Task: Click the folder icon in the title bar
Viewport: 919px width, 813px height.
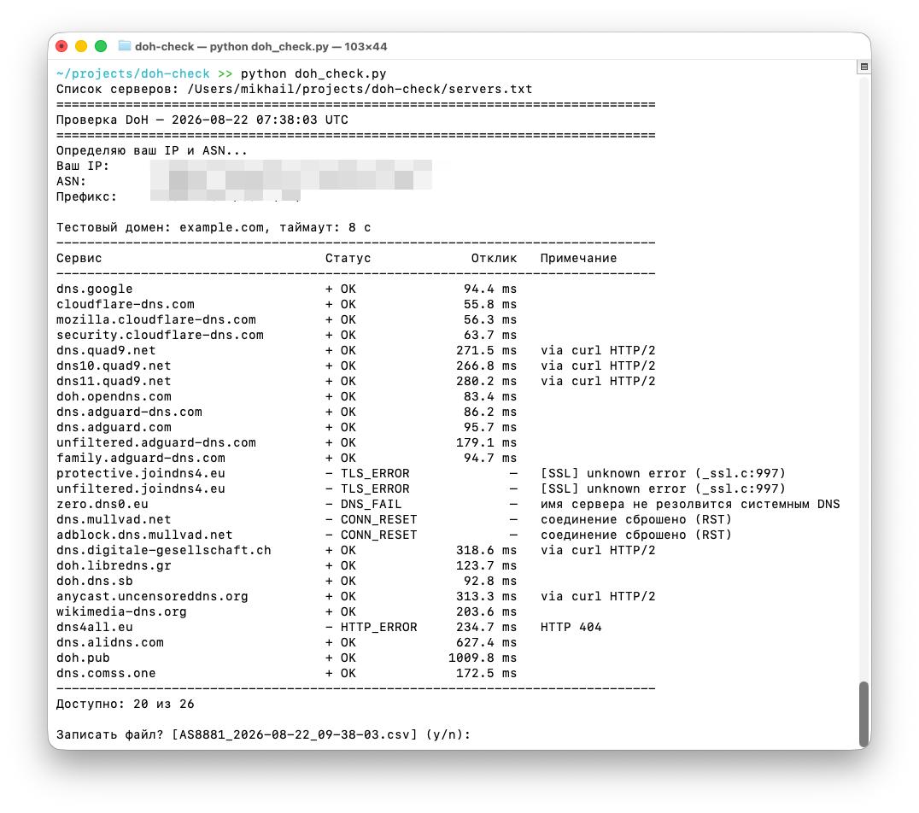Action: (124, 46)
